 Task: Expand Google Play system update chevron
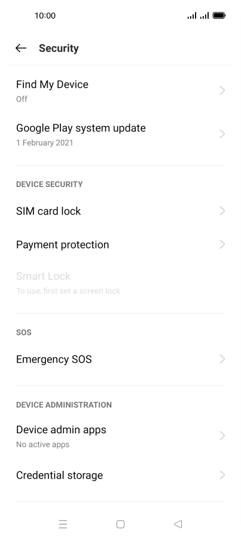222,134
